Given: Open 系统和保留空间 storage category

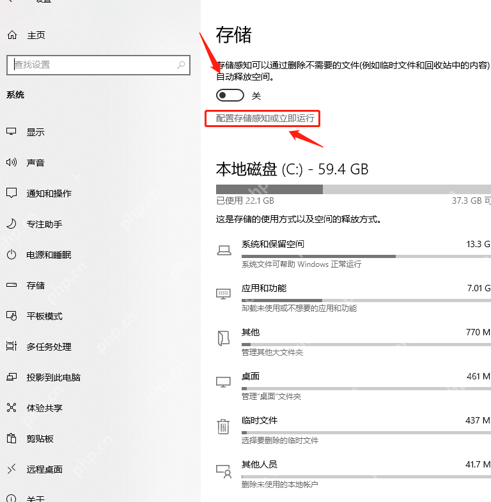Looking at the screenshot, I should (x=354, y=254).
